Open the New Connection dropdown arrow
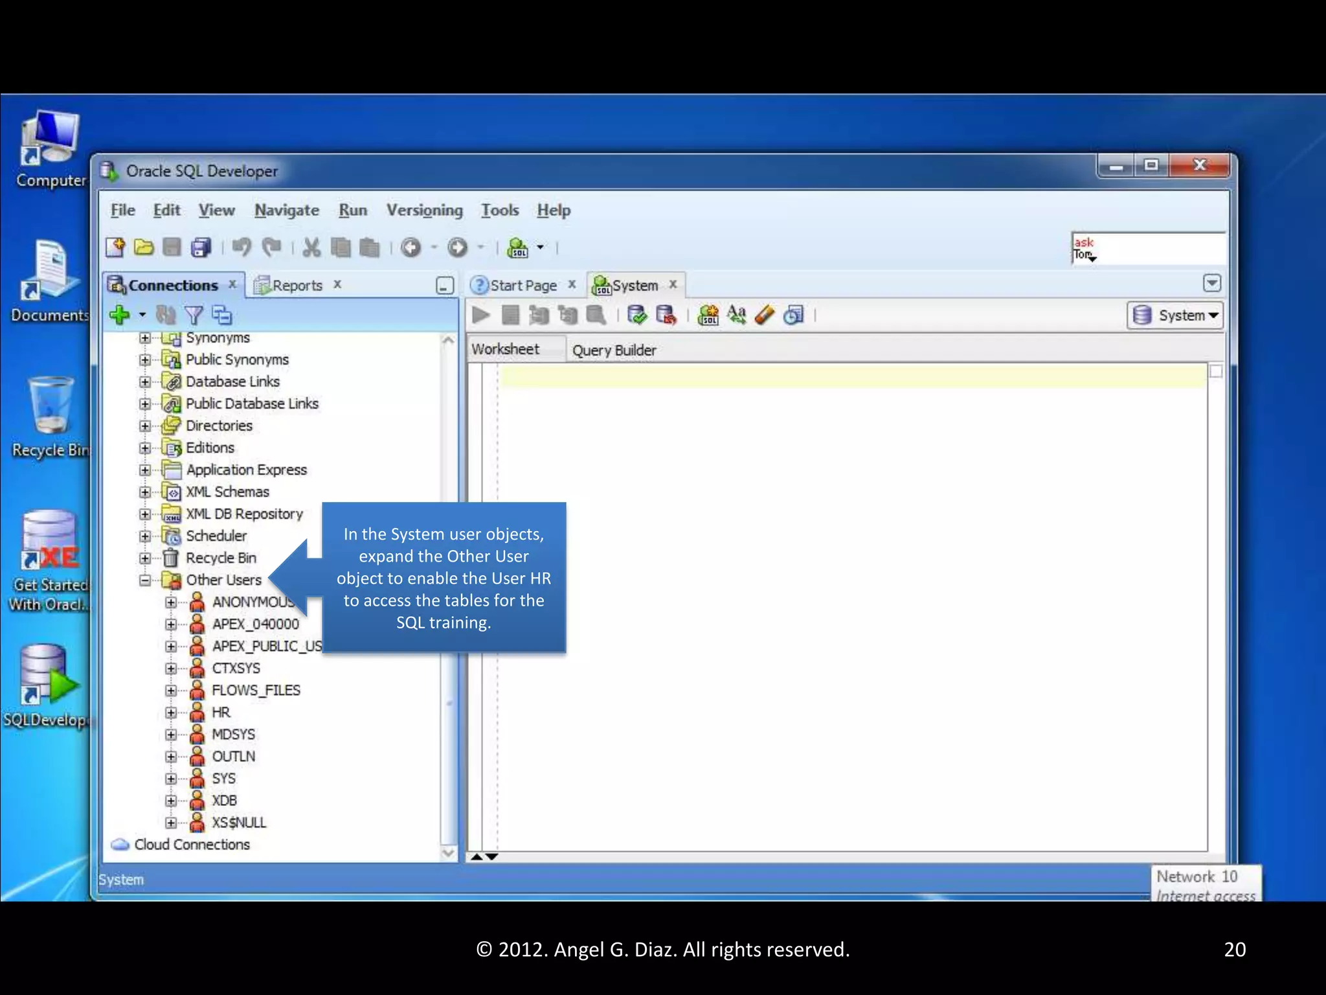1326x995 pixels. click(142, 315)
